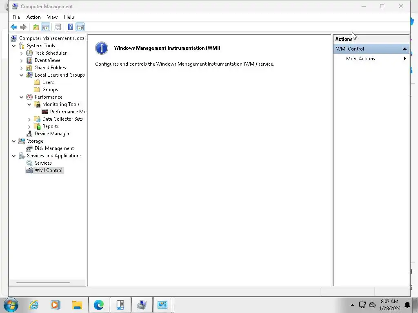Click the More Actions link

coord(360,59)
